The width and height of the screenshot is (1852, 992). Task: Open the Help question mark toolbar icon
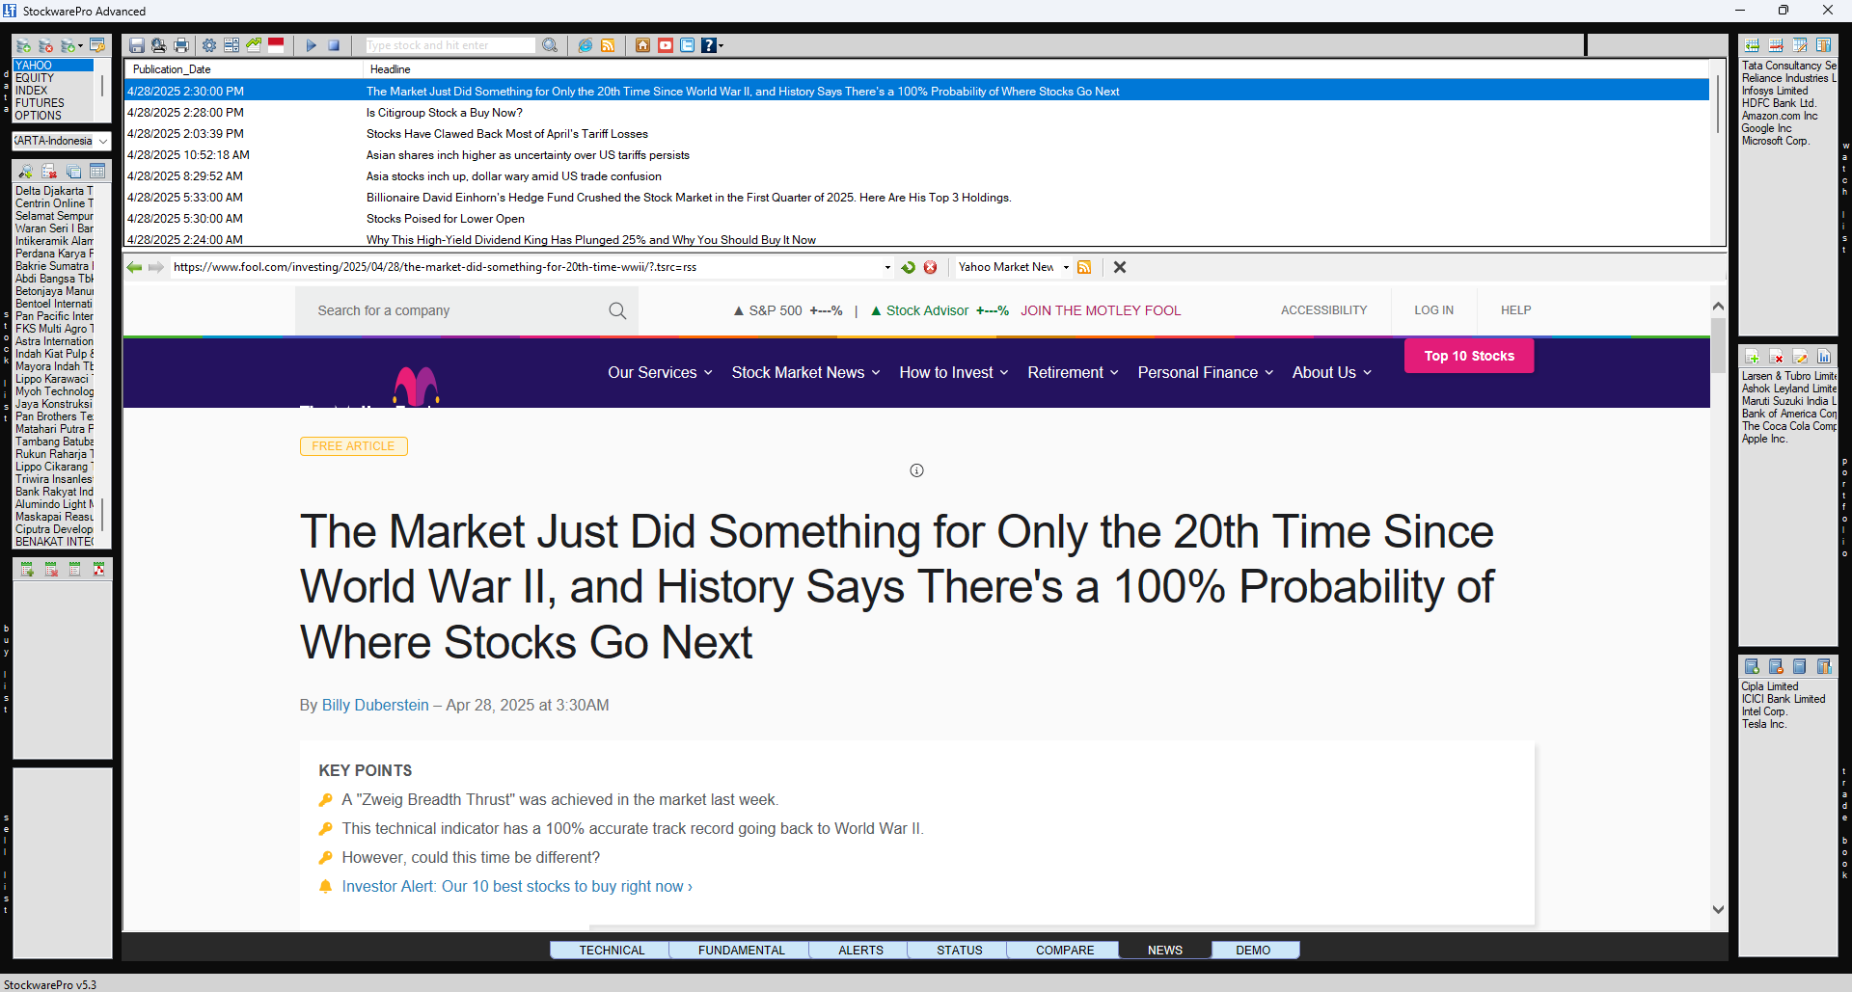(710, 45)
